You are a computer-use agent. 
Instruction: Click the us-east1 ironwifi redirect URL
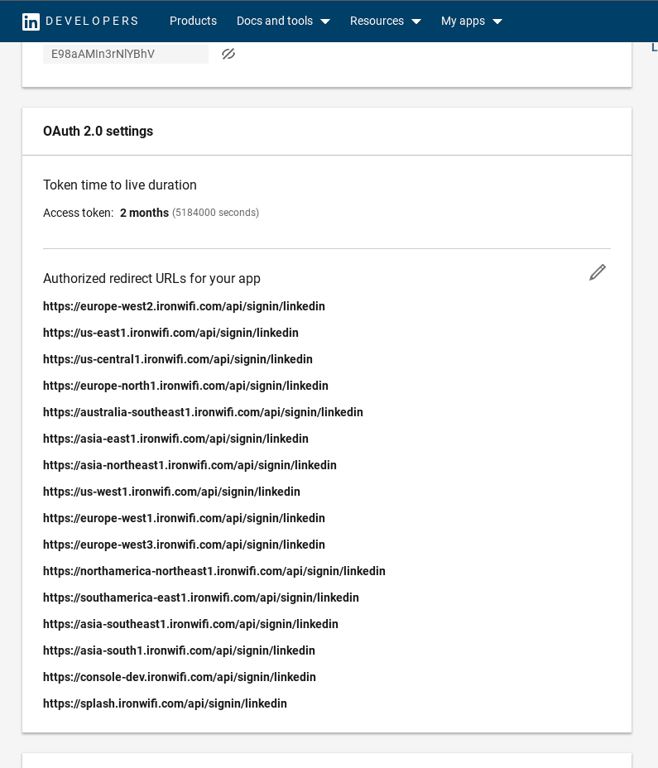pyautogui.click(x=171, y=333)
